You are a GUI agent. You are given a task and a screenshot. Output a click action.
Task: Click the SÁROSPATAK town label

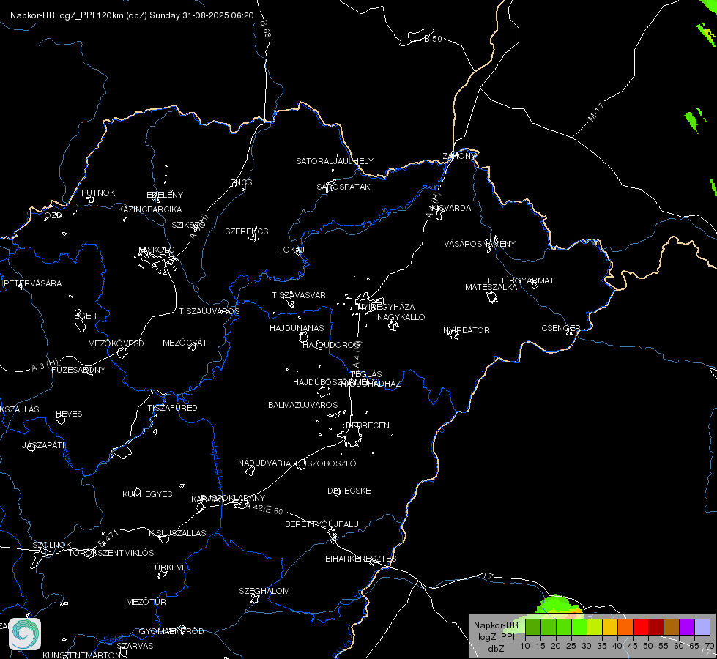[x=343, y=187]
